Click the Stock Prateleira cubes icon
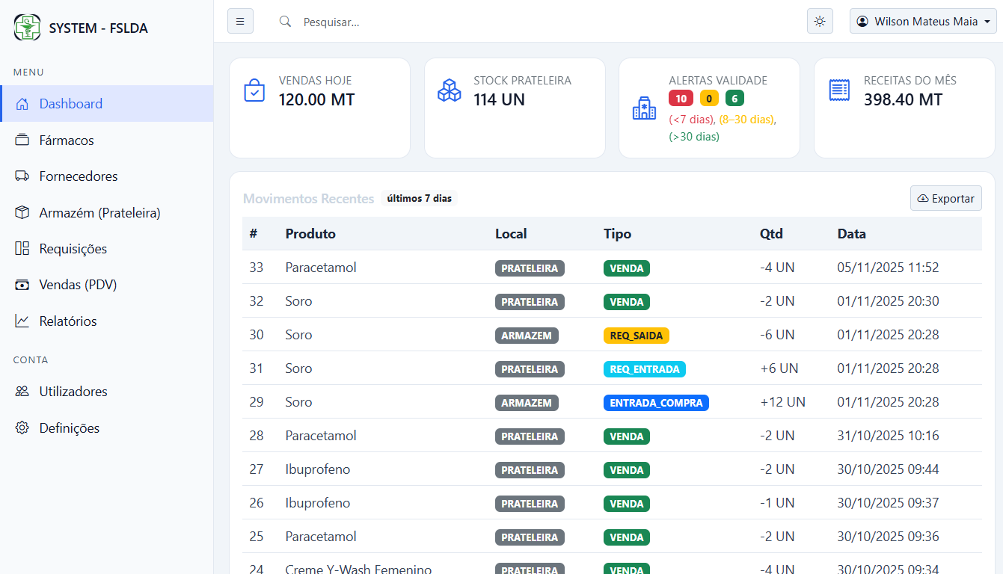 pos(449,90)
